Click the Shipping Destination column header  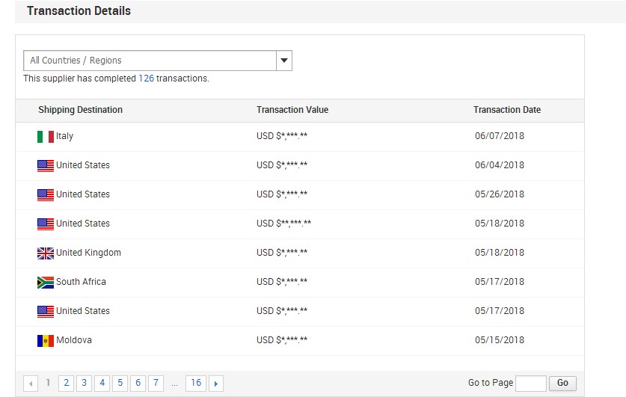pyautogui.click(x=80, y=110)
